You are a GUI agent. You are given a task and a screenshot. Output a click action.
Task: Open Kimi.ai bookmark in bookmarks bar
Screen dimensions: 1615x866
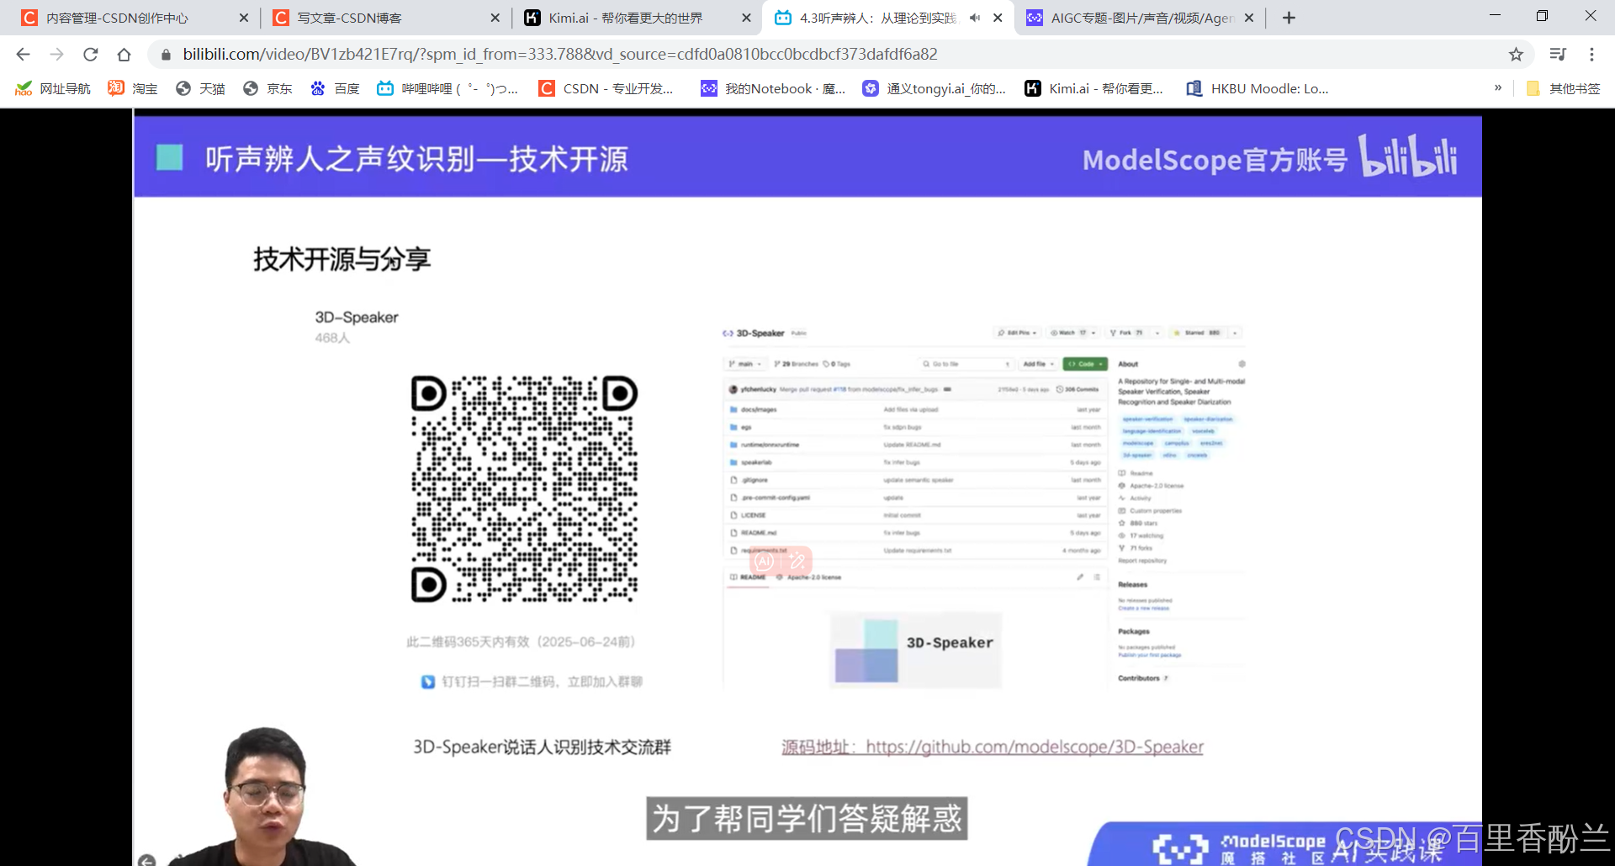click(1093, 88)
